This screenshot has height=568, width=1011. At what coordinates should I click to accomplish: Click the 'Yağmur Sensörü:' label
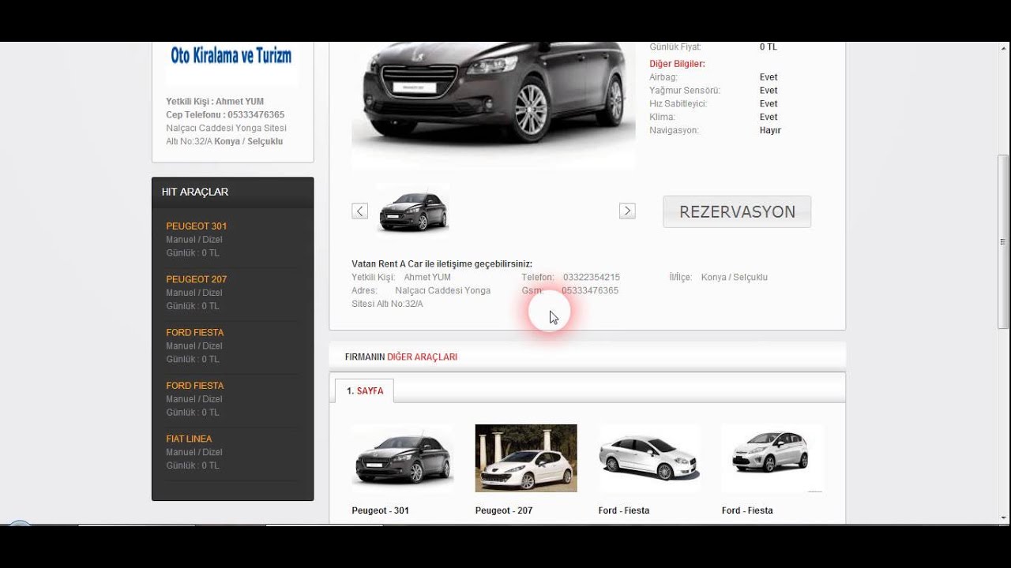(685, 91)
